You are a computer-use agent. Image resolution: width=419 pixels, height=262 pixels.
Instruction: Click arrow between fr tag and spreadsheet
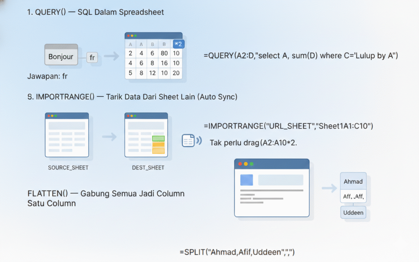[x=110, y=57]
